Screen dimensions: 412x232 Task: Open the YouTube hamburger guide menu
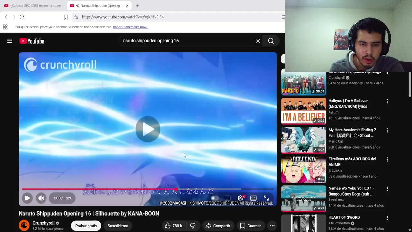10,41
